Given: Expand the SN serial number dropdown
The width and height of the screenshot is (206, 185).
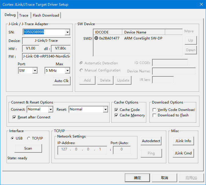Looking at the screenshot, I should [x=67, y=32].
